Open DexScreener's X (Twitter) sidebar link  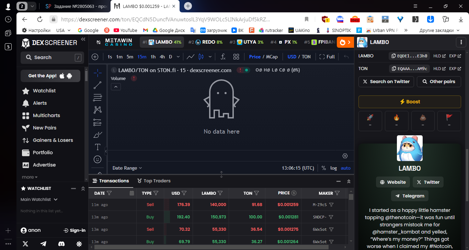point(25,244)
